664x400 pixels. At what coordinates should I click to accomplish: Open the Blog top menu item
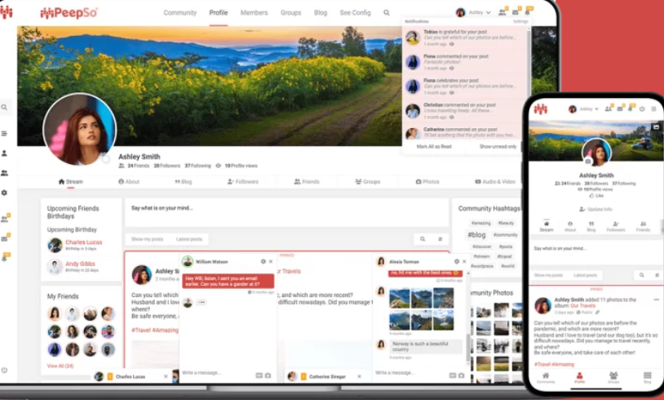(321, 13)
